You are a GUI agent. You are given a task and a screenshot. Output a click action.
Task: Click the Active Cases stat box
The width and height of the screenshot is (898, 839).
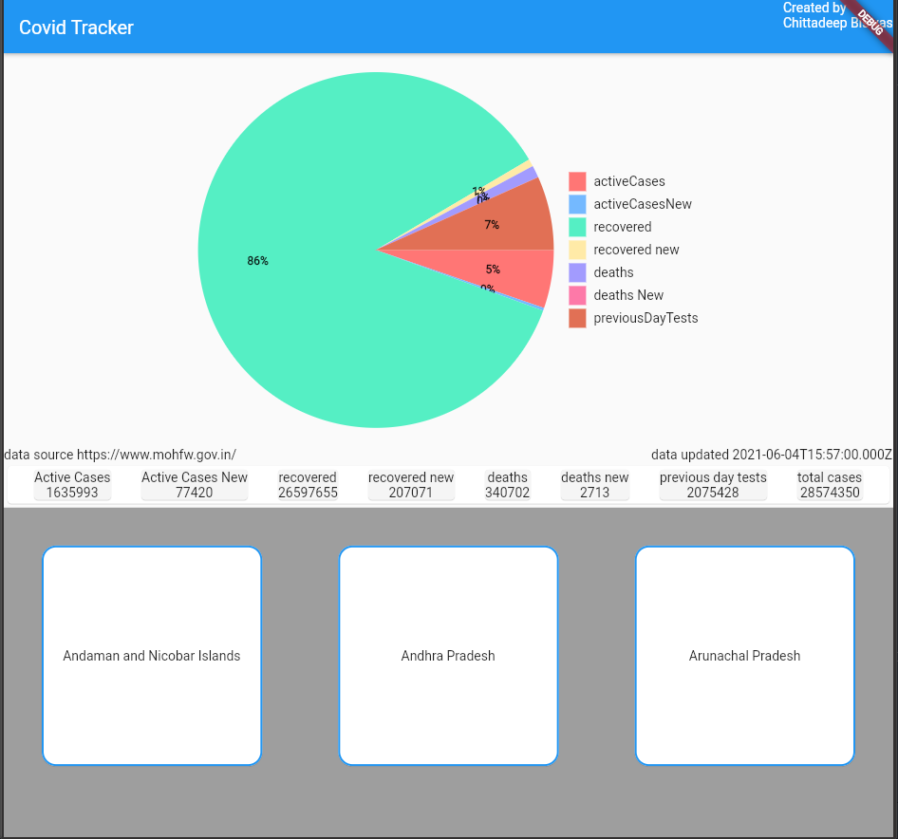coord(72,484)
